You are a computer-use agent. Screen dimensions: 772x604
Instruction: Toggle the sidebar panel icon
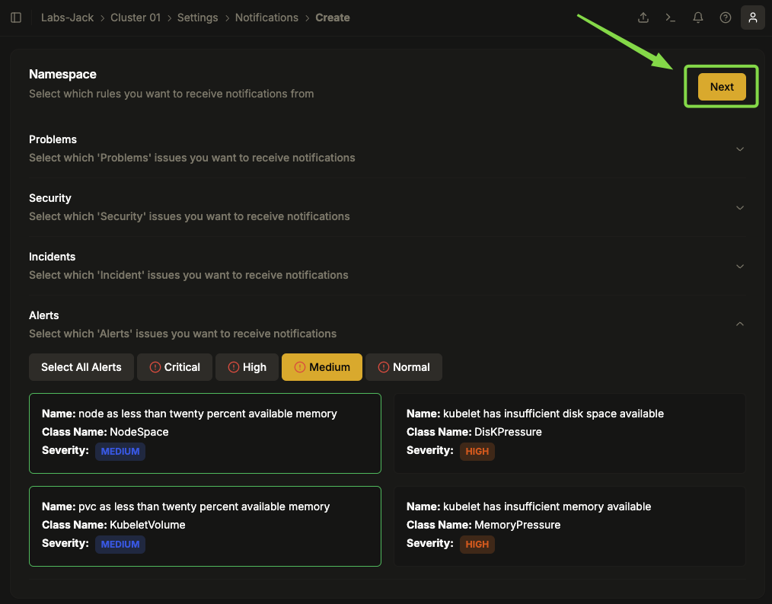pos(16,18)
